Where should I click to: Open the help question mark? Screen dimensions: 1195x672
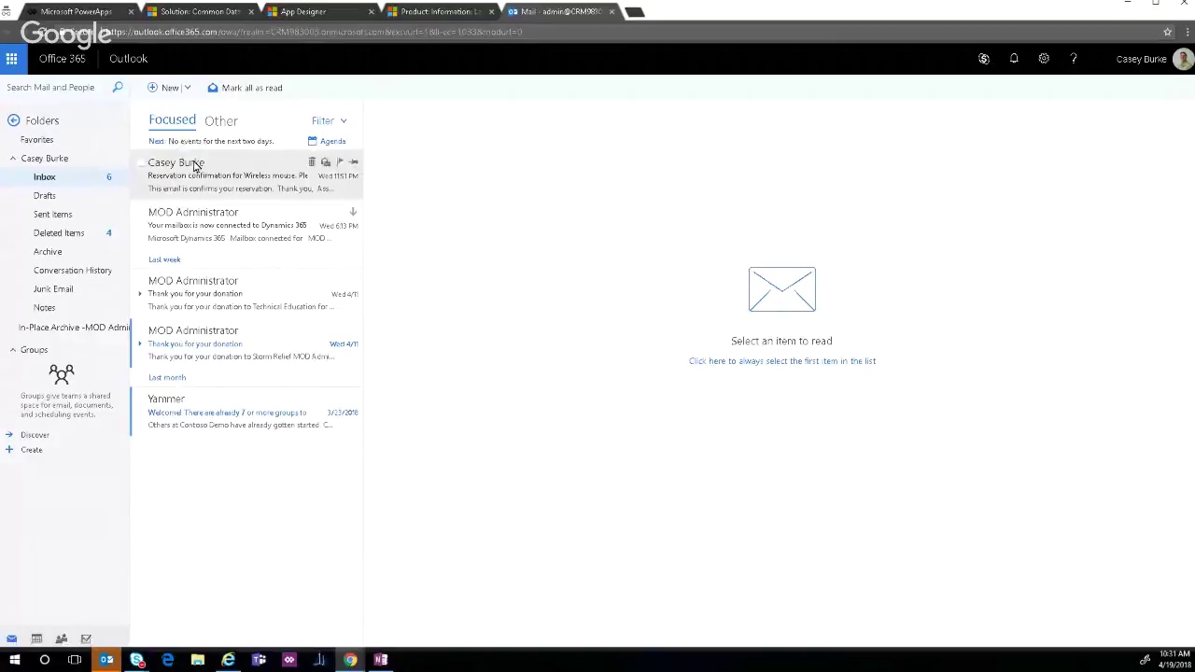(1074, 59)
